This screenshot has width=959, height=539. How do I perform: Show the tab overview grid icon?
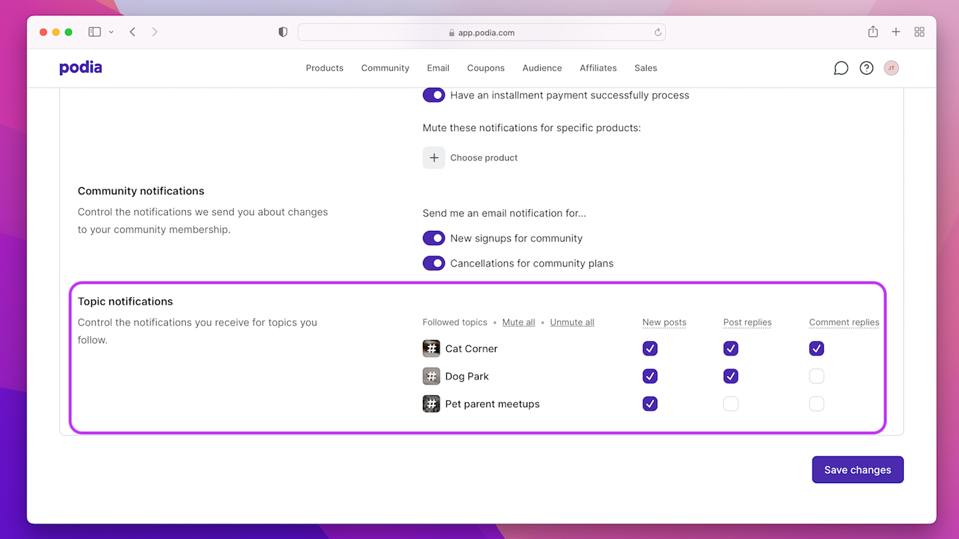(920, 32)
